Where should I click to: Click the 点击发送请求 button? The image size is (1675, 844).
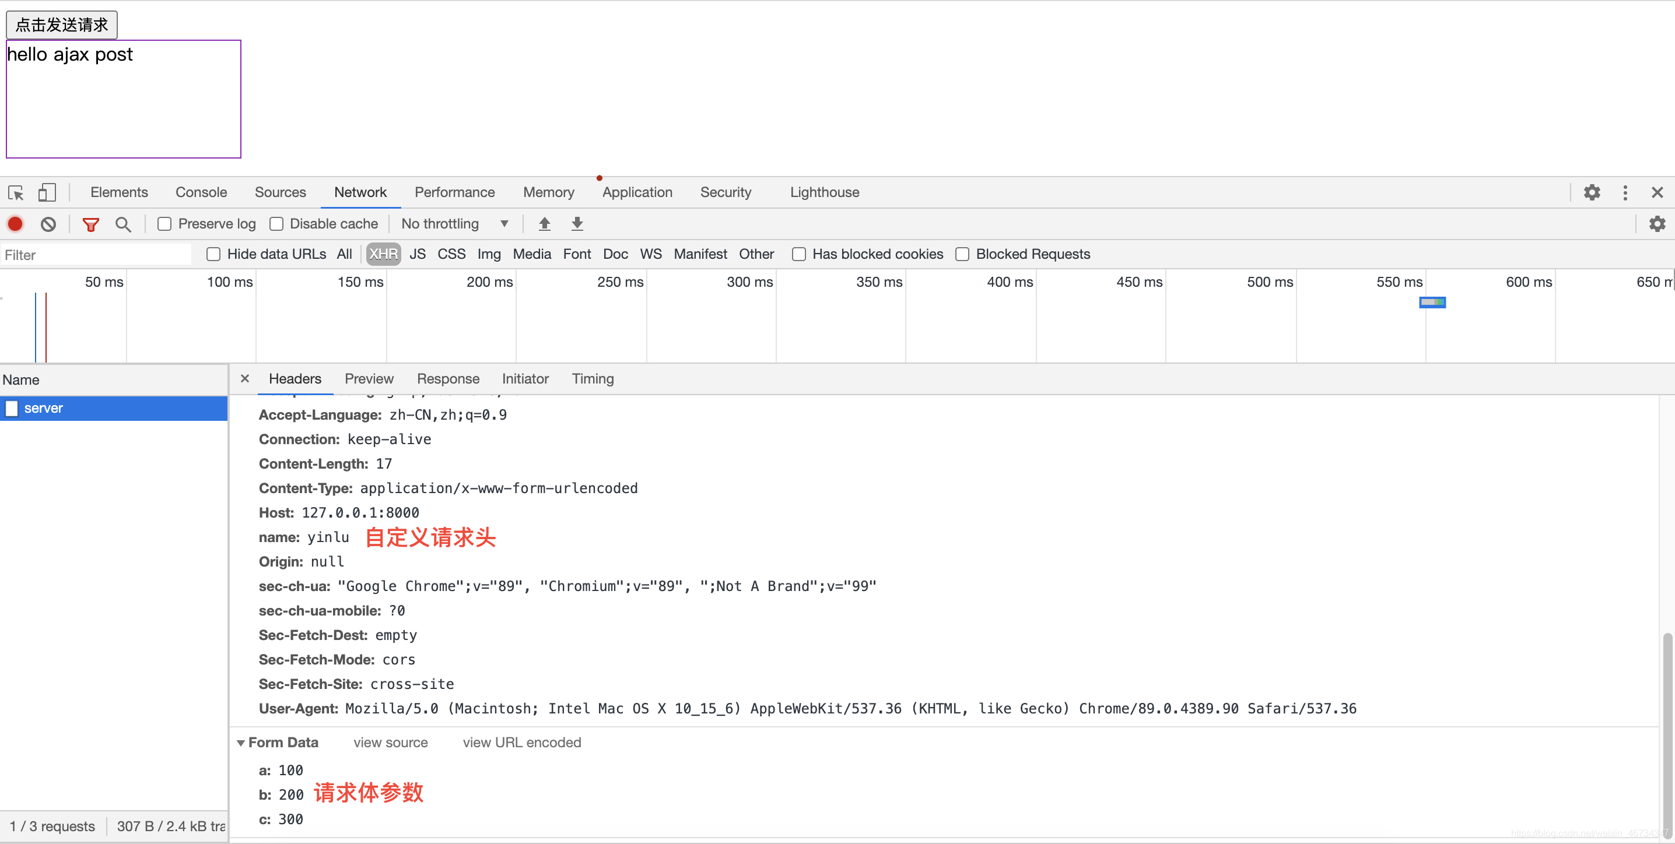tap(62, 24)
